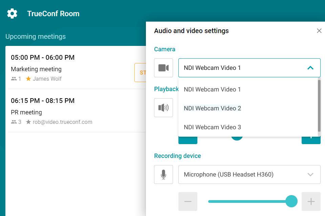The height and width of the screenshot is (216, 325).
Task: Decrease microphone level with minus button
Action: point(188,201)
